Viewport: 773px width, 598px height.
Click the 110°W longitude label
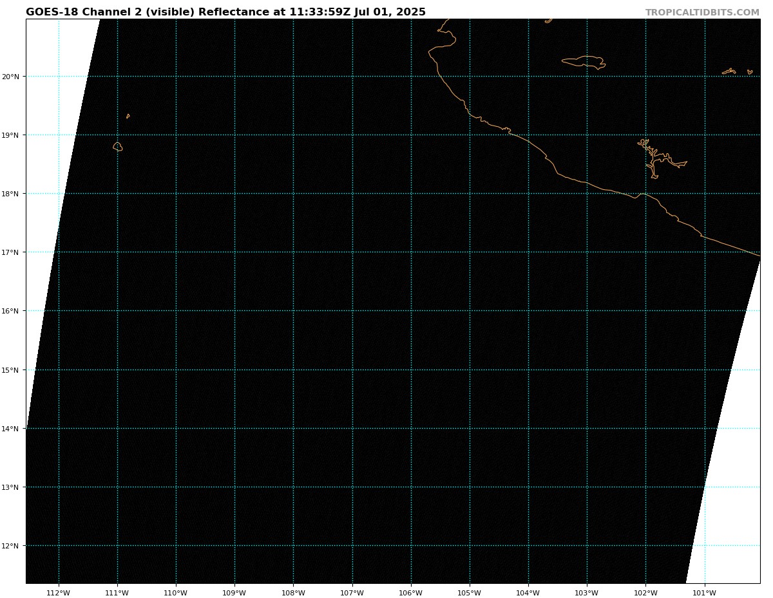(x=176, y=593)
